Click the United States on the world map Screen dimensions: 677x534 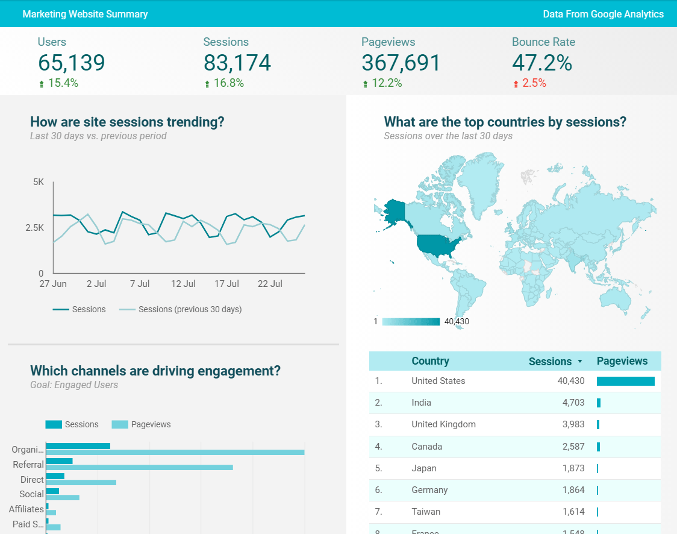coord(439,245)
